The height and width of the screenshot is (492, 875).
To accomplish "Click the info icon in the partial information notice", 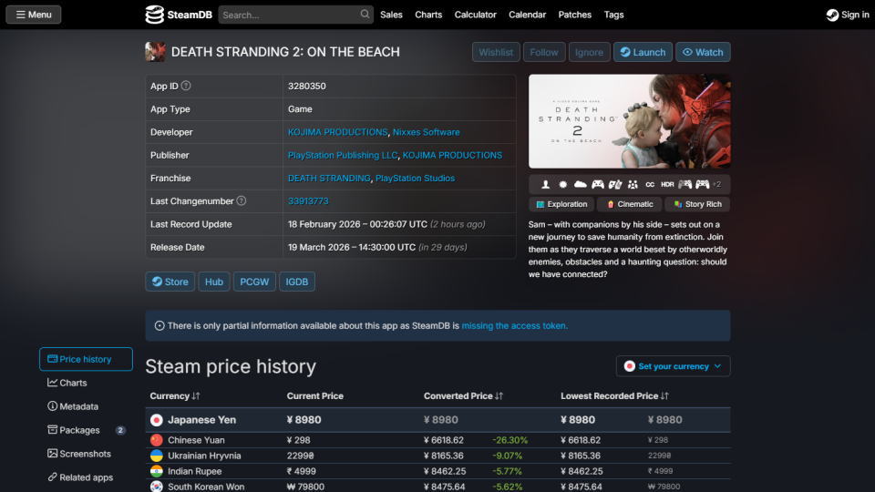I will coord(160,326).
